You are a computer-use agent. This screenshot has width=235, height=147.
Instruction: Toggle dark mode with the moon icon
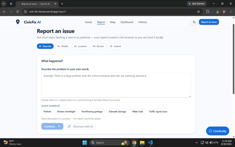coord(194,22)
